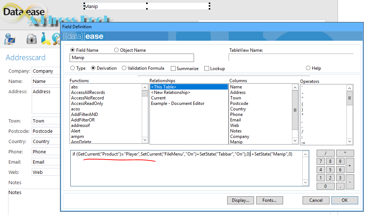The height and width of the screenshot is (215, 370).
Task: Select AccessNoRecord in the Functions list
Action: (x=87, y=98)
